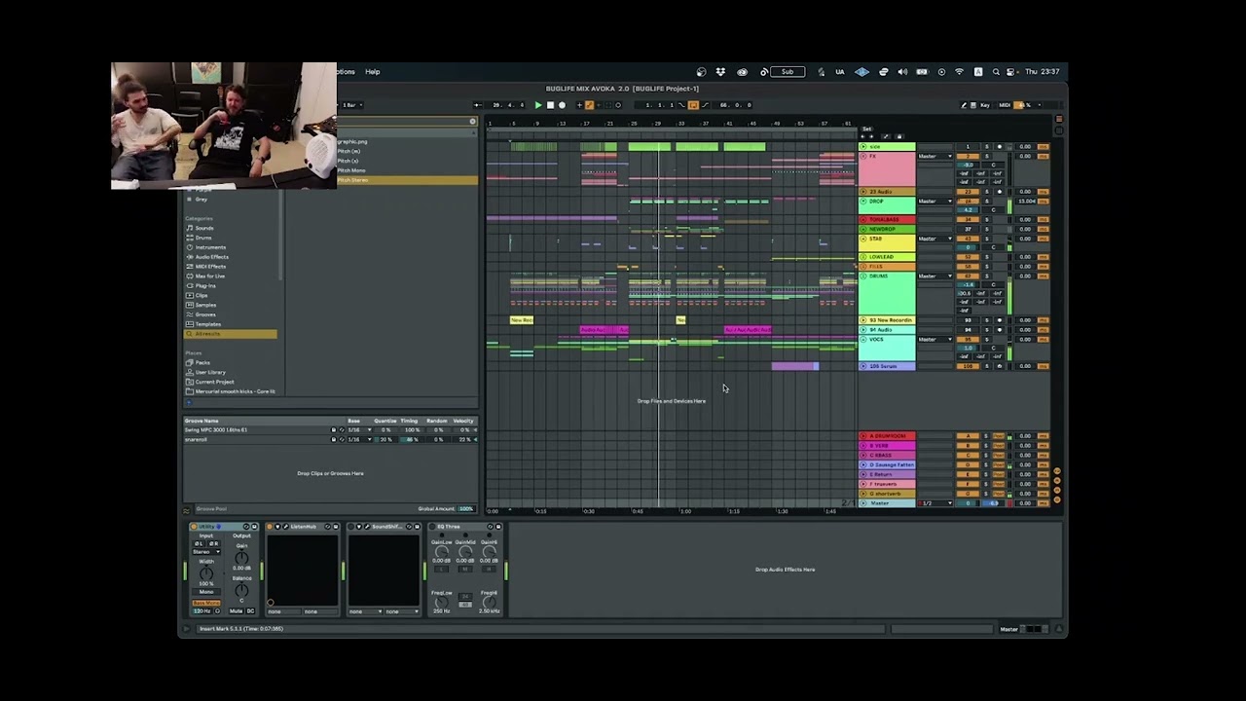This screenshot has width=1246, height=701.
Task: Open the Help menu
Action: point(373,72)
